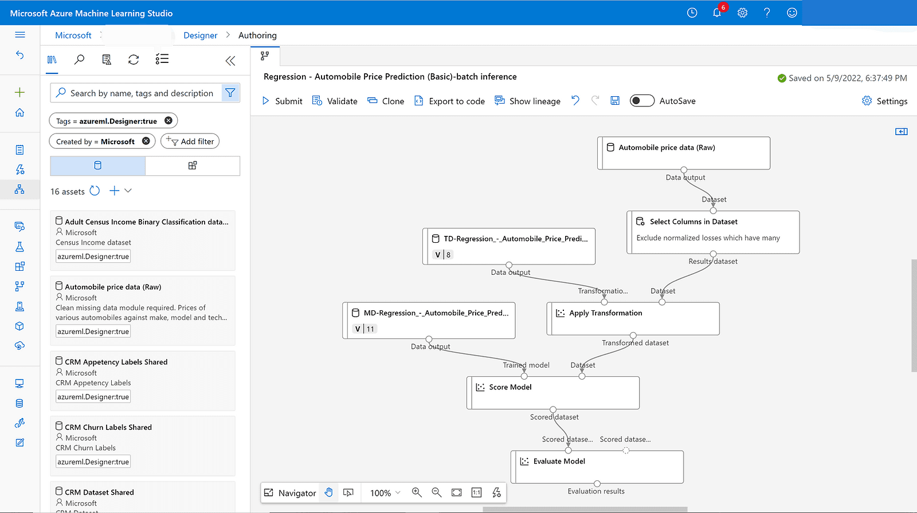Click the zoom in magnifier
The image size is (917, 513).
[x=417, y=492]
